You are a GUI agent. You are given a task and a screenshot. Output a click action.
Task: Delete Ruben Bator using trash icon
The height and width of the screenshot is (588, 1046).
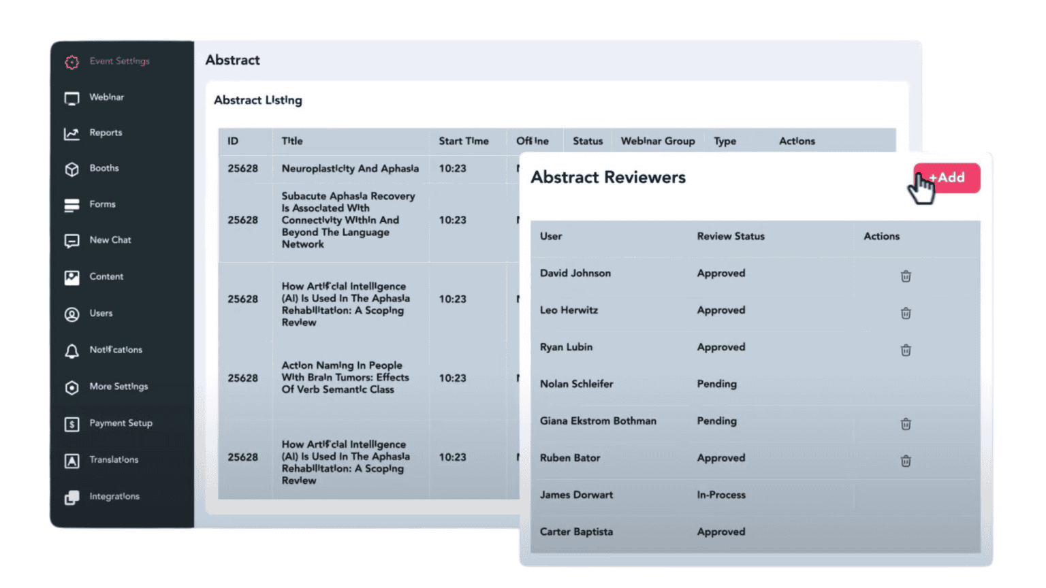pyautogui.click(x=906, y=460)
